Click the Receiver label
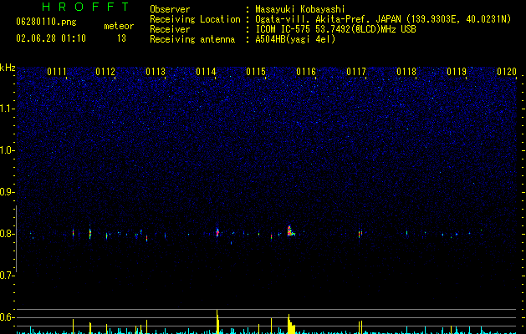The width and height of the screenshot is (526, 334). coord(170,29)
